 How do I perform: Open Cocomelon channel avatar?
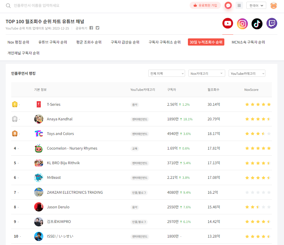39,148
